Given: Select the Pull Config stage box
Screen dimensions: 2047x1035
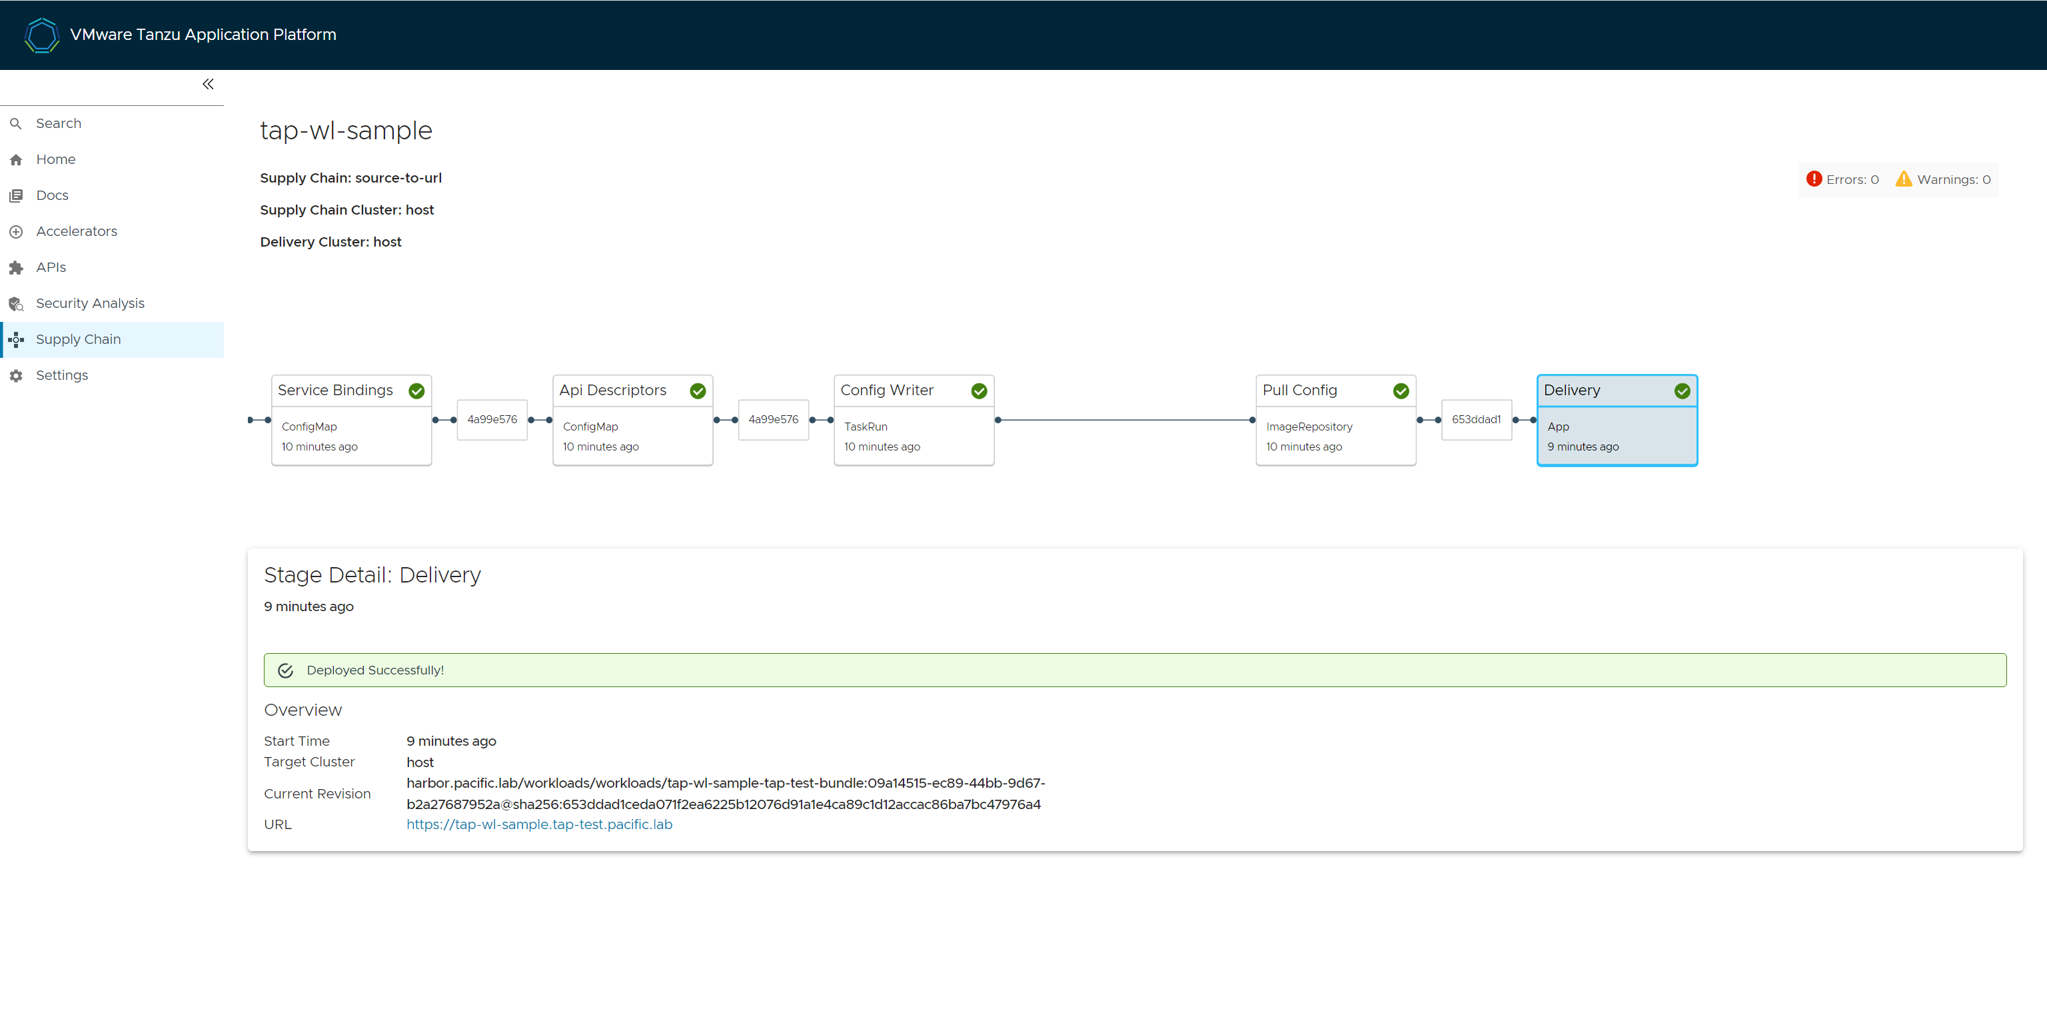Looking at the screenshot, I should (x=1336, y=420).
